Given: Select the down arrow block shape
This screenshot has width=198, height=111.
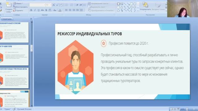Looking at the screenshot, I should (x=135, y=7).
